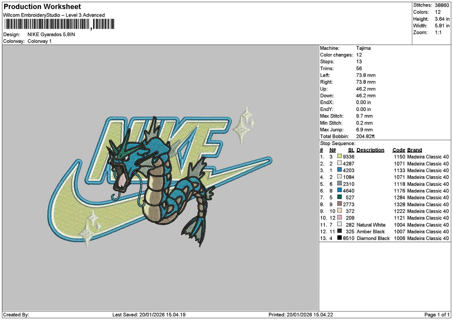Screen dimensions: 453x320
Task: Click the Up value 46.2 mm
Action: point(366,89)
